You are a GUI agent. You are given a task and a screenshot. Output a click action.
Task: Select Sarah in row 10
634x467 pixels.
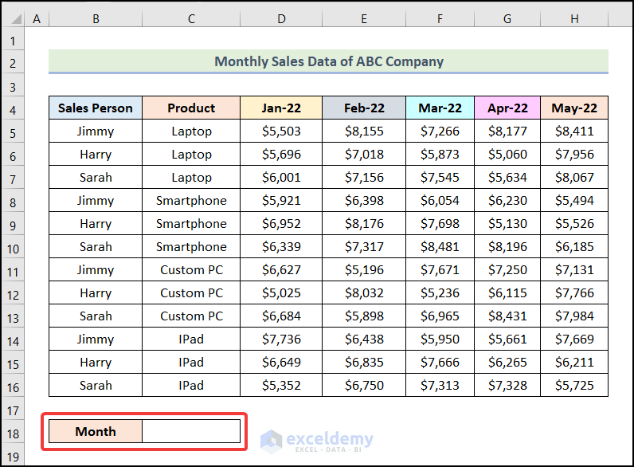point(96,246)
